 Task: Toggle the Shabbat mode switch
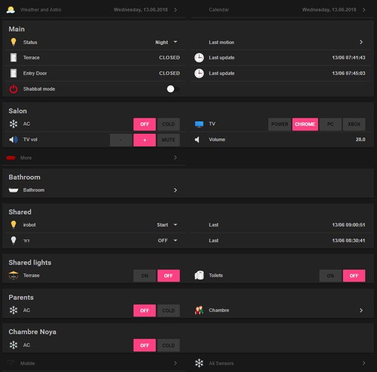point(173,89)
